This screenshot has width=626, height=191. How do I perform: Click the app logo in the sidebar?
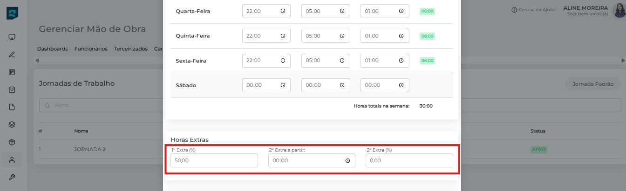click(13, 13)
